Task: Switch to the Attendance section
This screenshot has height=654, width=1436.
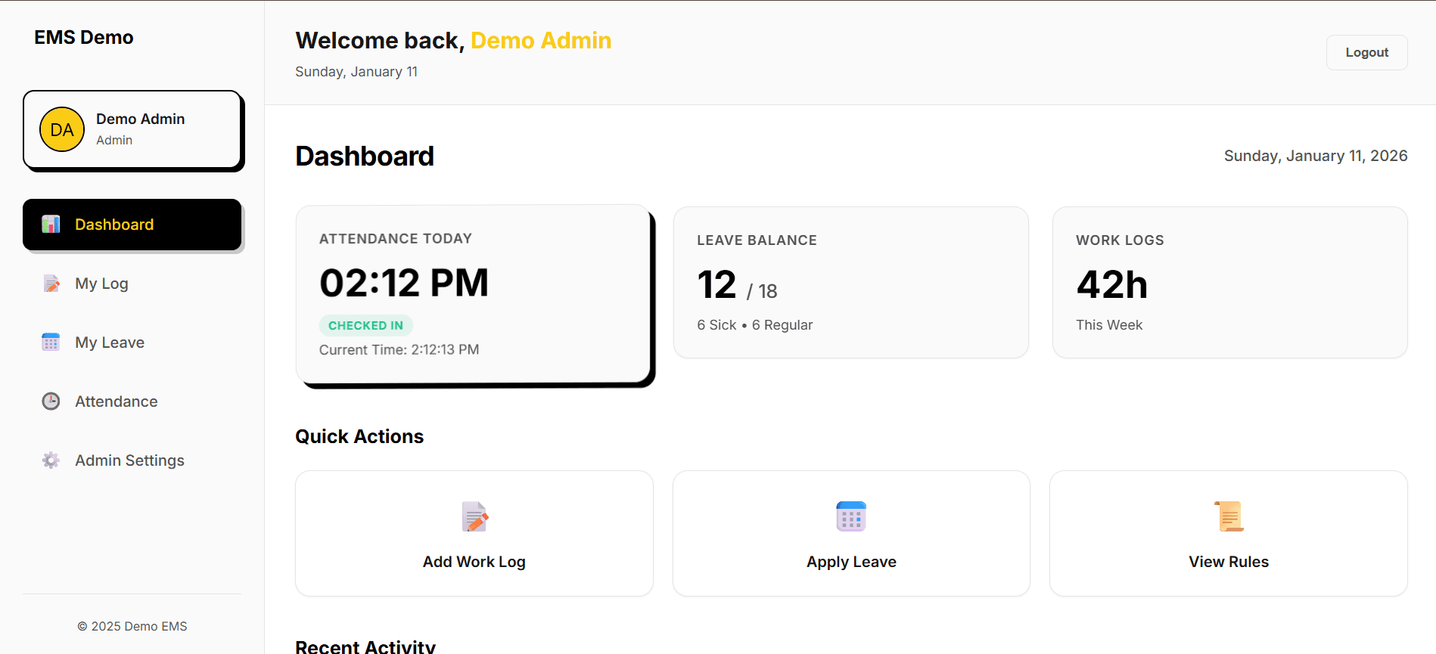Action: click(x=116, y=401)
